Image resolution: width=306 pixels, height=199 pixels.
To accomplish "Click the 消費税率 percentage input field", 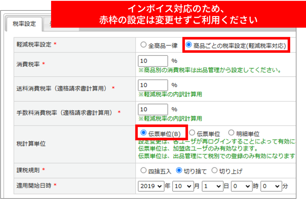I will 153,61.
